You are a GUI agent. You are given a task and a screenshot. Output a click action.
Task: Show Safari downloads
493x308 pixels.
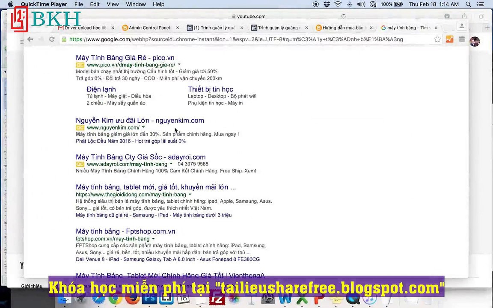(447, 16)
